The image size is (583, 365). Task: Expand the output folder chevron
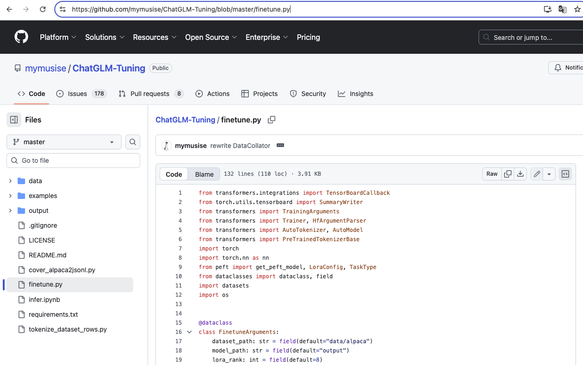(x=10, y=211)
